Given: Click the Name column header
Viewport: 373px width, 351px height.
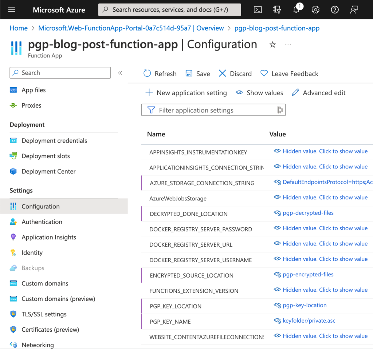Looking at the screenshot, I should (156, 134).
